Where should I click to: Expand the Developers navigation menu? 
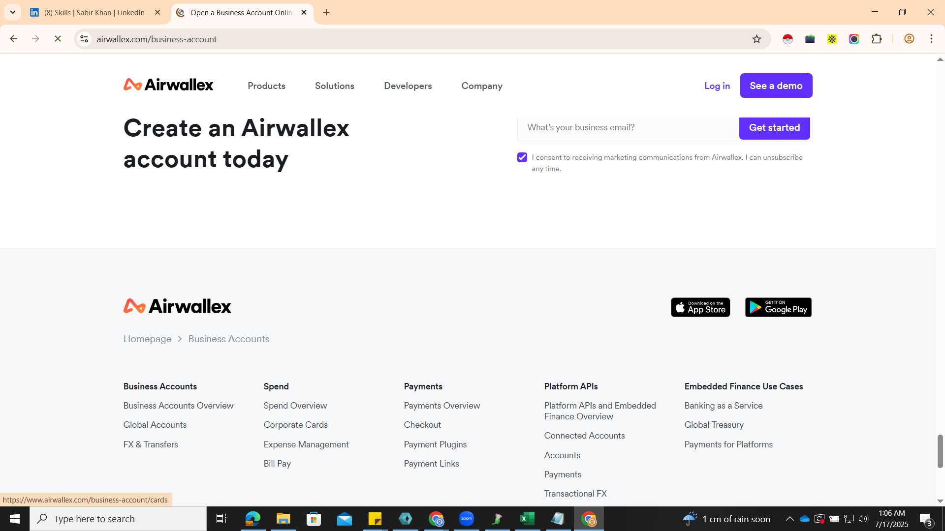coord(408,86)
